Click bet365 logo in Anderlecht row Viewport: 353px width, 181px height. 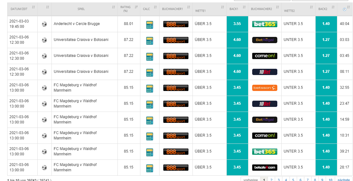click(x=264, y=24)
